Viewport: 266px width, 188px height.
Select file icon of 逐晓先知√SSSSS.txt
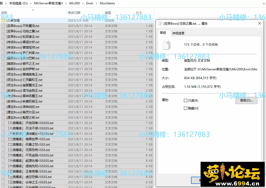(3, 166)
